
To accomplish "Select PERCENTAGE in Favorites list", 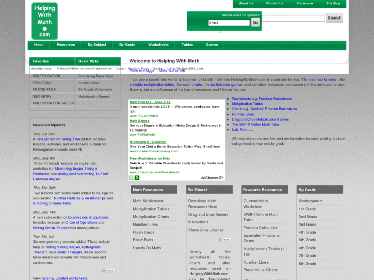I will [x=44, y=89].
